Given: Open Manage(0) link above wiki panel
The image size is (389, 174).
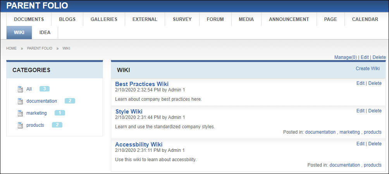Looking at the screenshot, I should tap(346, 57).
